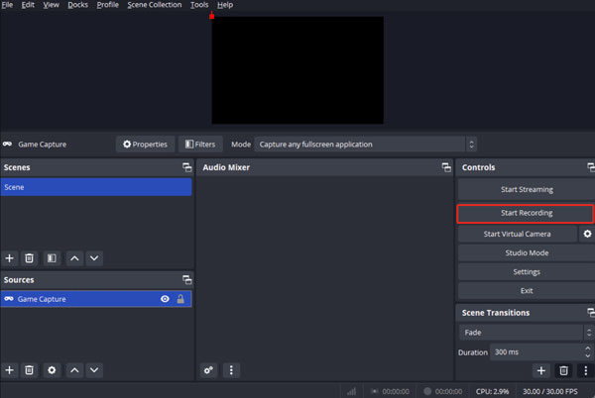Toggle the Game Capture lock icon

[x=180, y=299]
